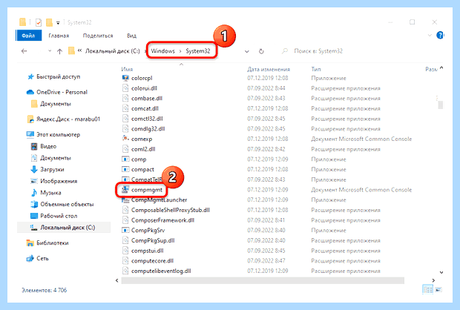This screenshot has height=310, width=460.
Task: Click the Объемные объекты 3D icon
Action: pyautogui.click(x=34, y=204)
